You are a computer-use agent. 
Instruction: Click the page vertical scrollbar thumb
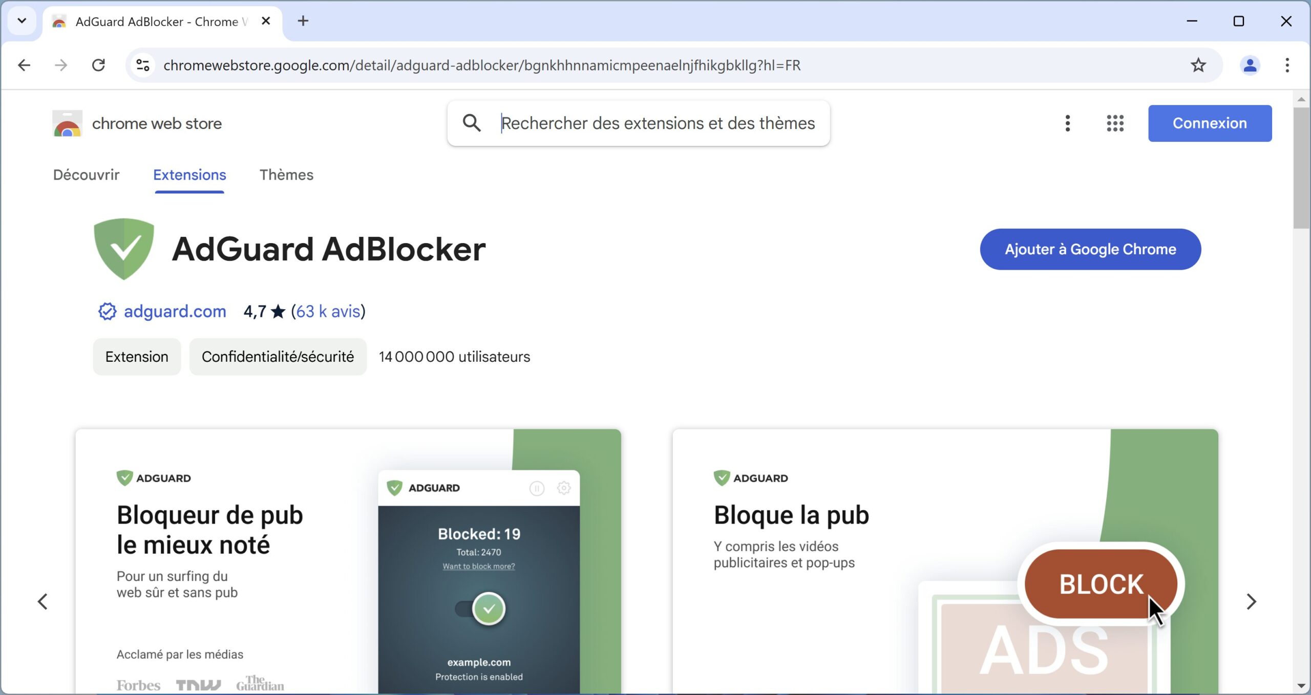tap(1301, 168)
